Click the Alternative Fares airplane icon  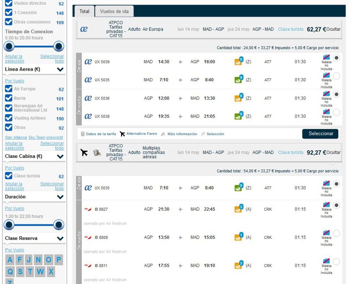[x=122, y=134]
